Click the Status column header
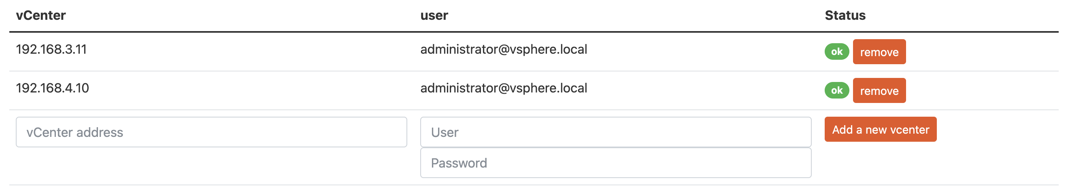Viewport: 1068px width, 193px height. pyautogui.click(x=845, y=15)
